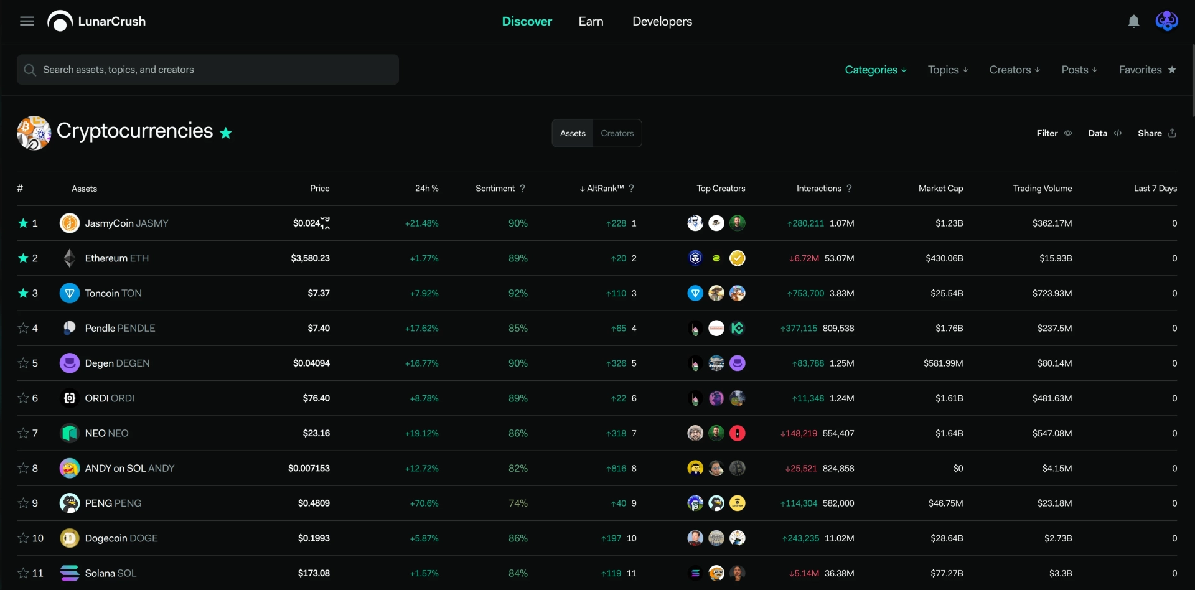
Task: Click the Degen coin icon
Action: click(x=70, y=363)
